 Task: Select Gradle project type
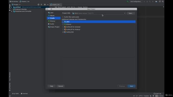tap(54, 18)
